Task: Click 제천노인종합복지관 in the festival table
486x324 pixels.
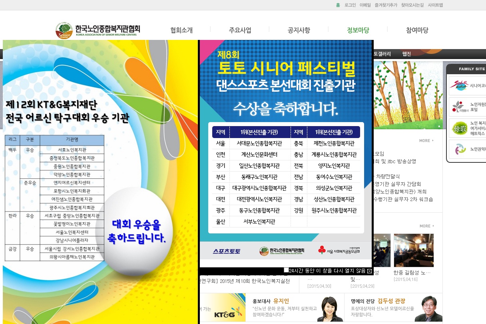Action: (x=334, y=143)
